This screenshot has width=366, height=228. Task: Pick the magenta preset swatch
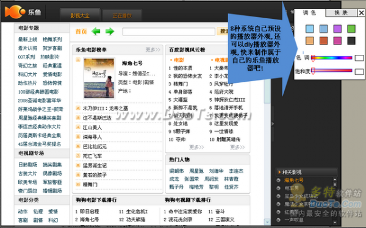click(337, 41)
